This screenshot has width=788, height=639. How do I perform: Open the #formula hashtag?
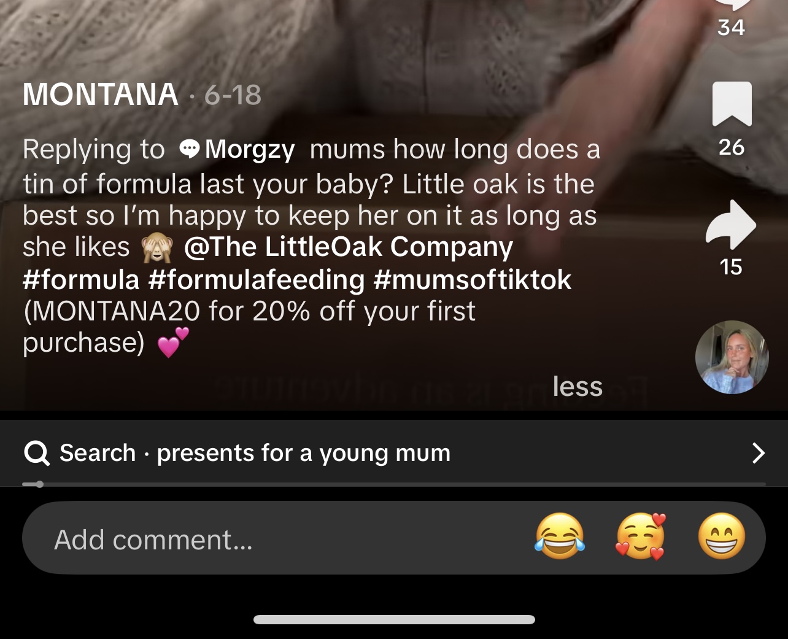(x=81, y=279)
